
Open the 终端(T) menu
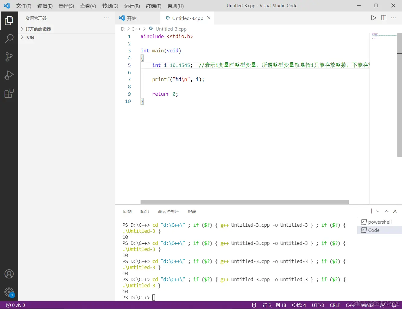154,6
